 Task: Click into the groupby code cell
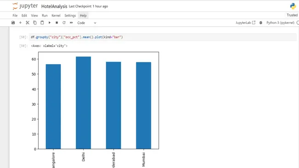coord(163,37)
